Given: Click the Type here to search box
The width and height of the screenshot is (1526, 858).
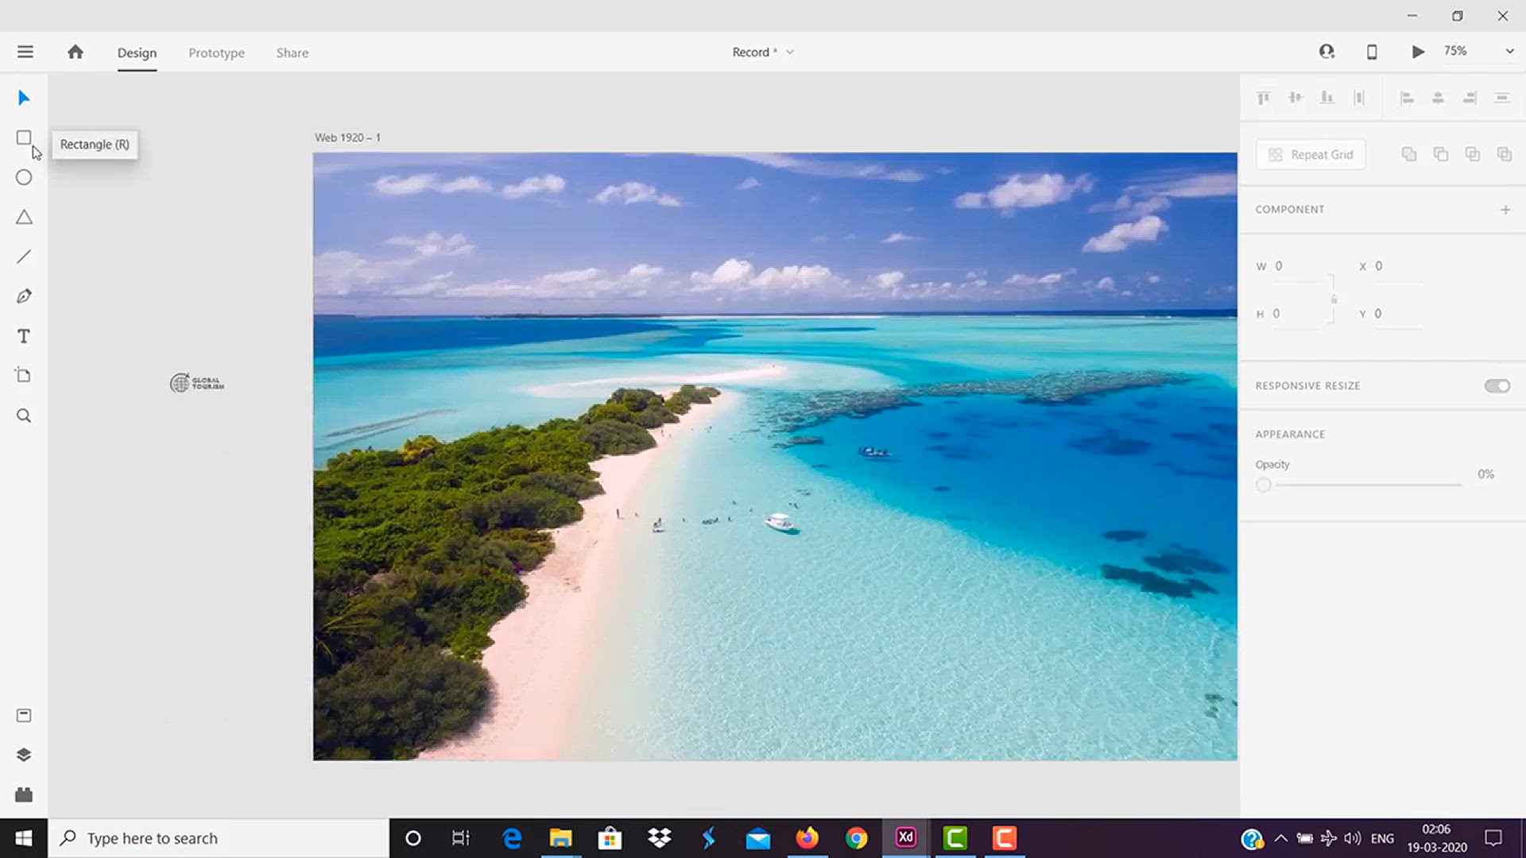Looking at the screenshot, I should (219, 838).
